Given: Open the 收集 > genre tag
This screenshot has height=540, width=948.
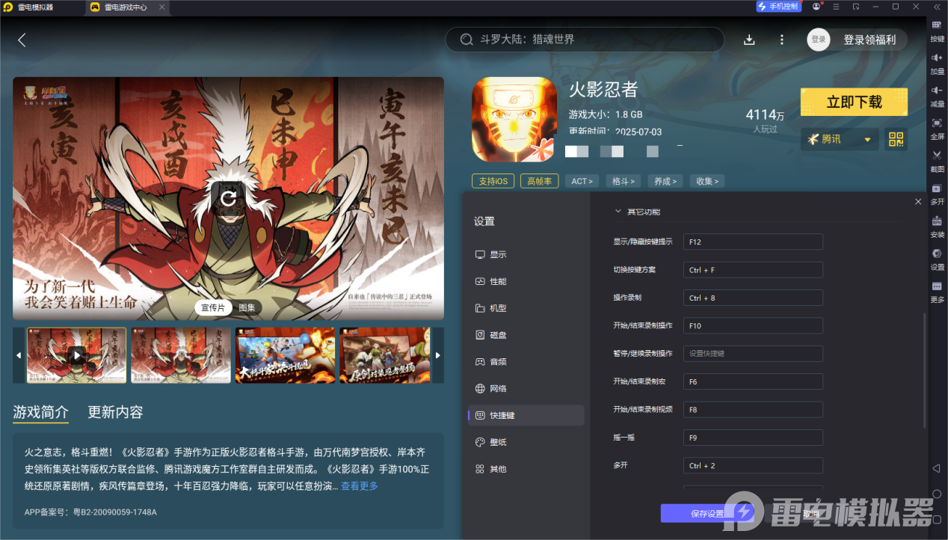Looking at the screenshot, I should click(707, 181).
